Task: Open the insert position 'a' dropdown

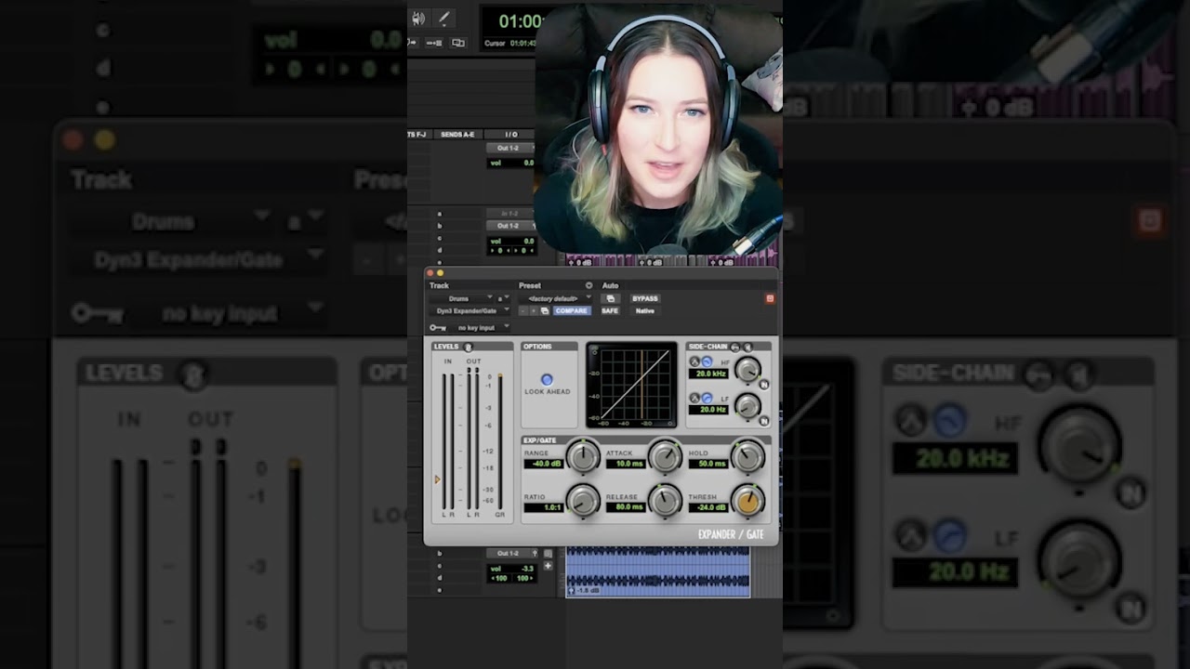Action: click(503, 298)
